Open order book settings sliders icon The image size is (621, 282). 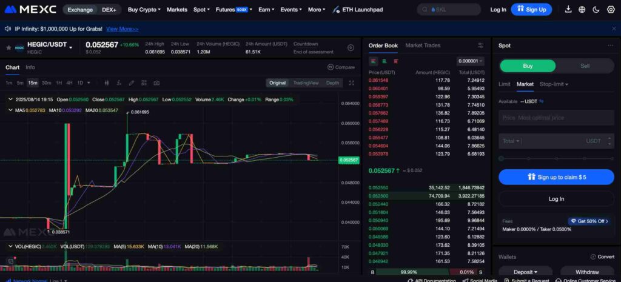480,45
